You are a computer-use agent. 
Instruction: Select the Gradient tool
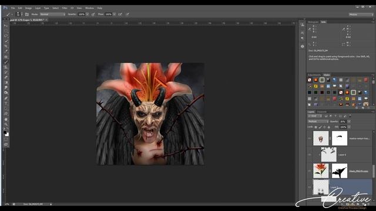[6, 83]
